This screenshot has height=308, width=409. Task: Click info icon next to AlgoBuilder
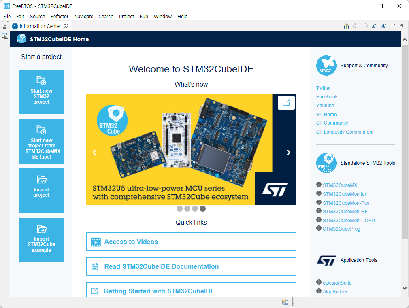point(319,291)
